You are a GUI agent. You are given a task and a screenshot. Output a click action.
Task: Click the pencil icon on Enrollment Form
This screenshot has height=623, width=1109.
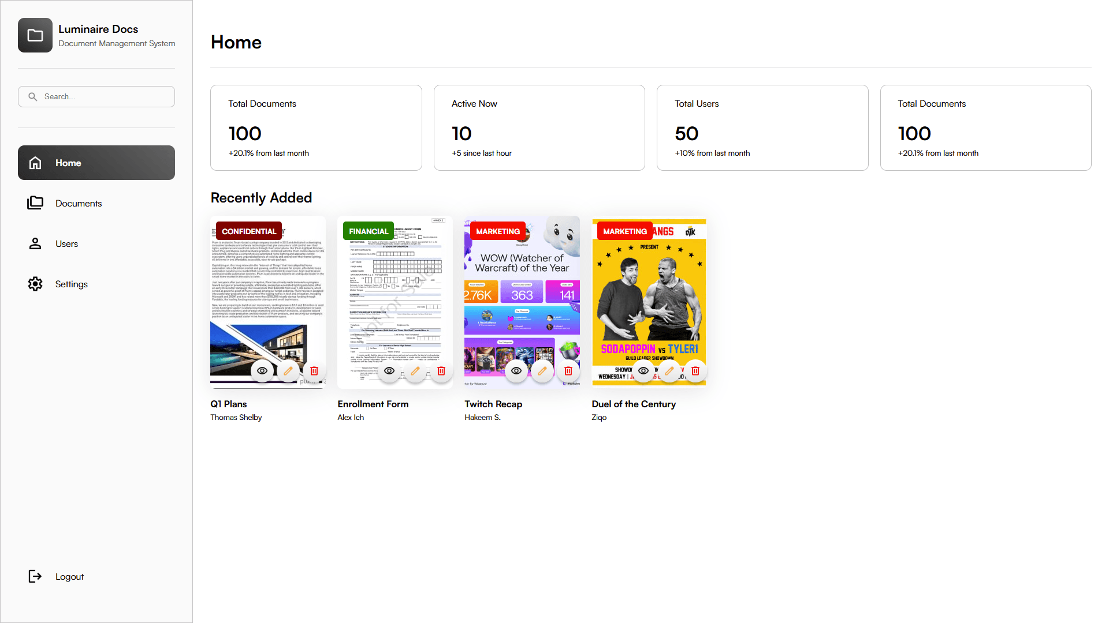415,371
